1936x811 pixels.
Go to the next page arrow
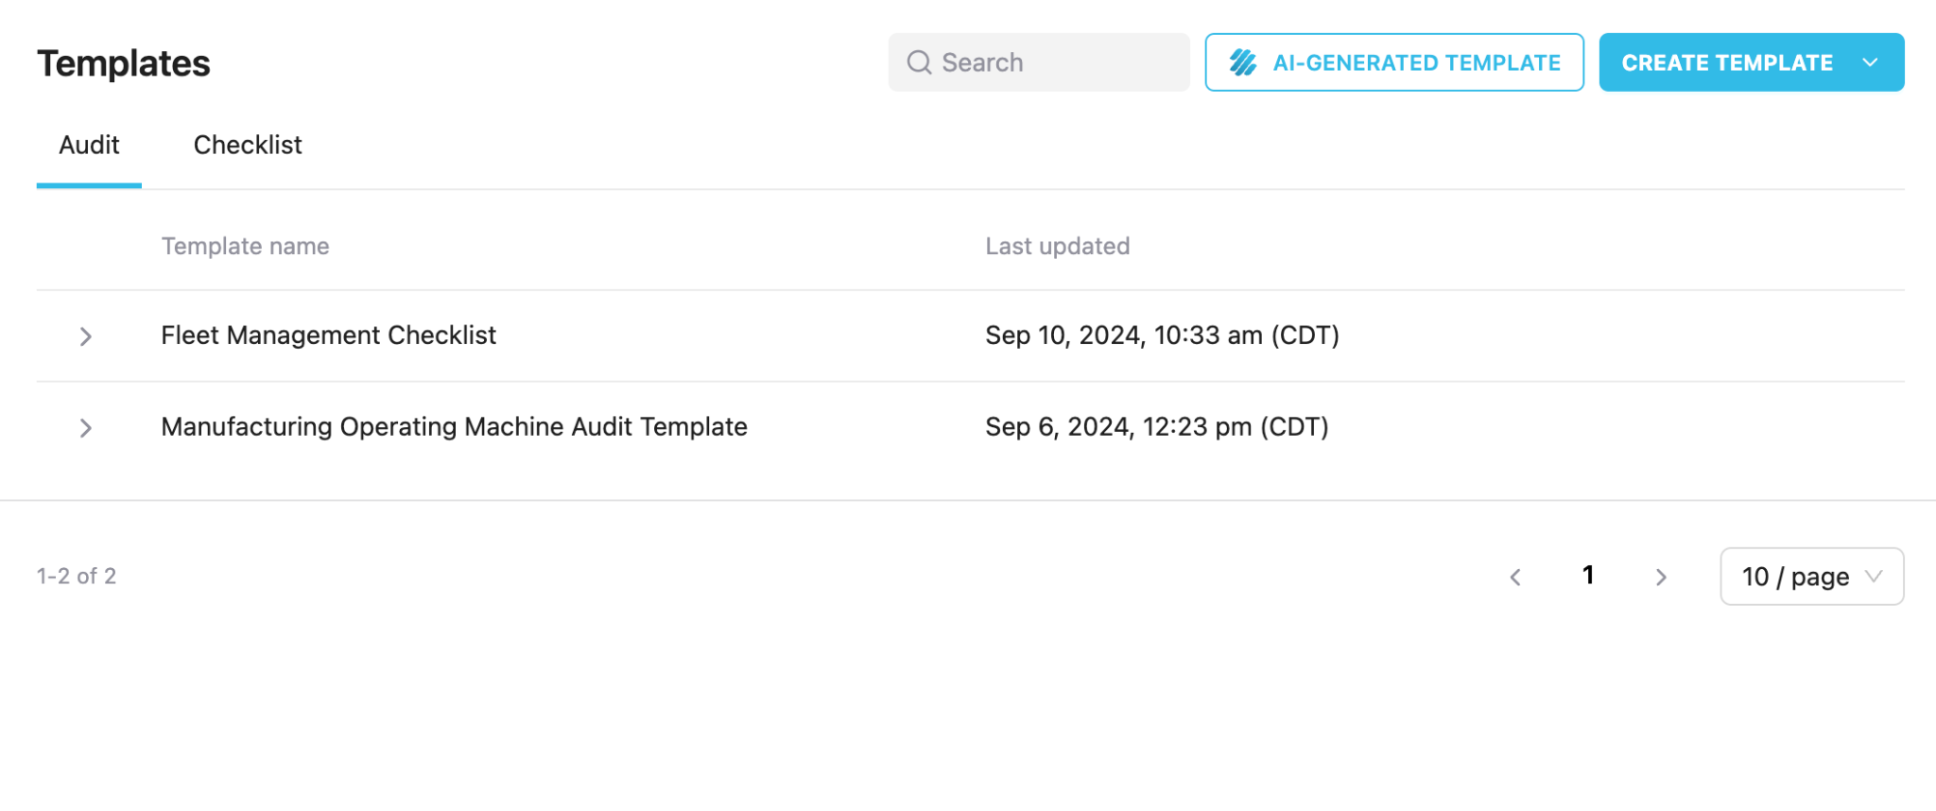point(1661,577)
